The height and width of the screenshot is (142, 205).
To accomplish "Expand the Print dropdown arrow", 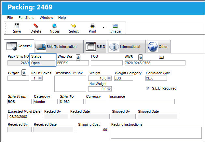I will pos(103,27).
